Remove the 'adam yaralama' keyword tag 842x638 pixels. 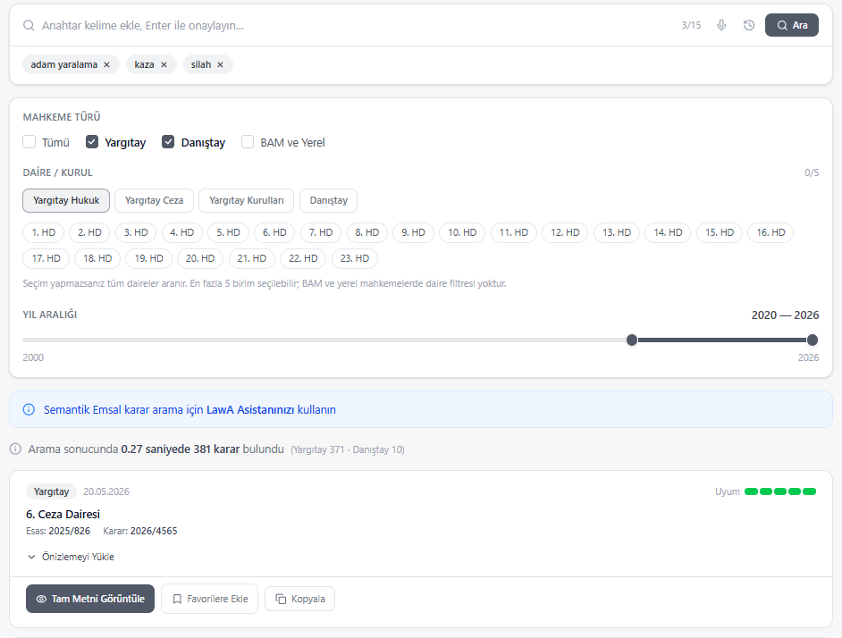[x=107, y=64]
